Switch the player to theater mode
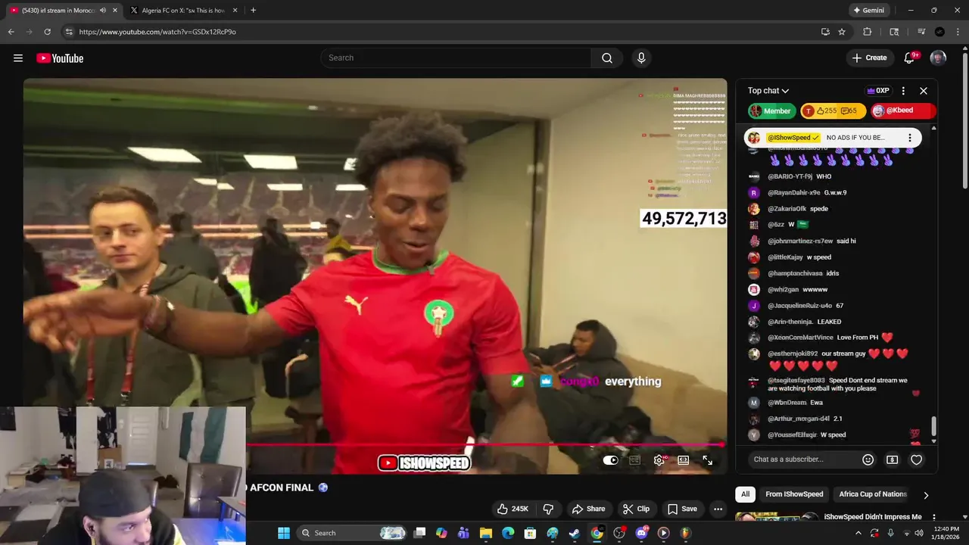 click(684, 460)
